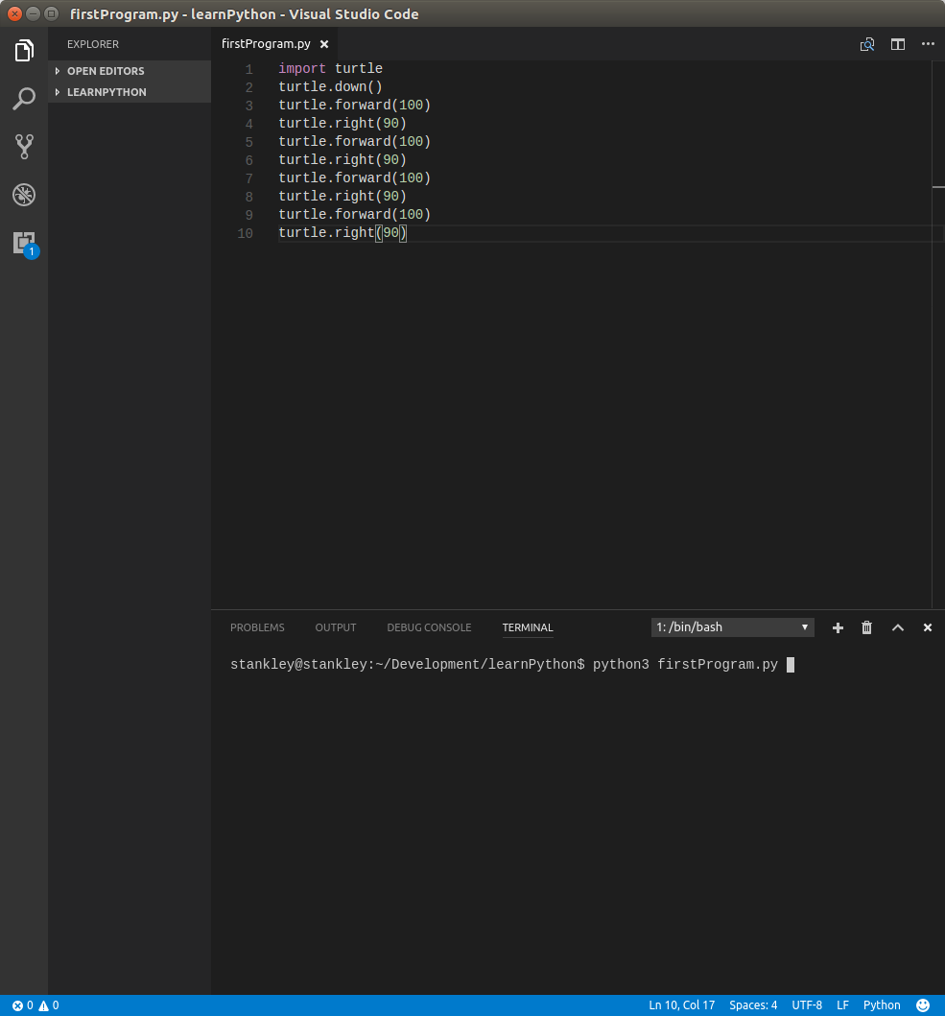Split the editor with split icon
Screen dimensions: 945x1016
click(898, 44)
